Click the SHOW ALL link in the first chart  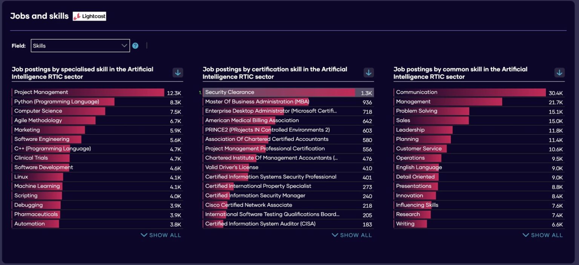coord(161,235)
